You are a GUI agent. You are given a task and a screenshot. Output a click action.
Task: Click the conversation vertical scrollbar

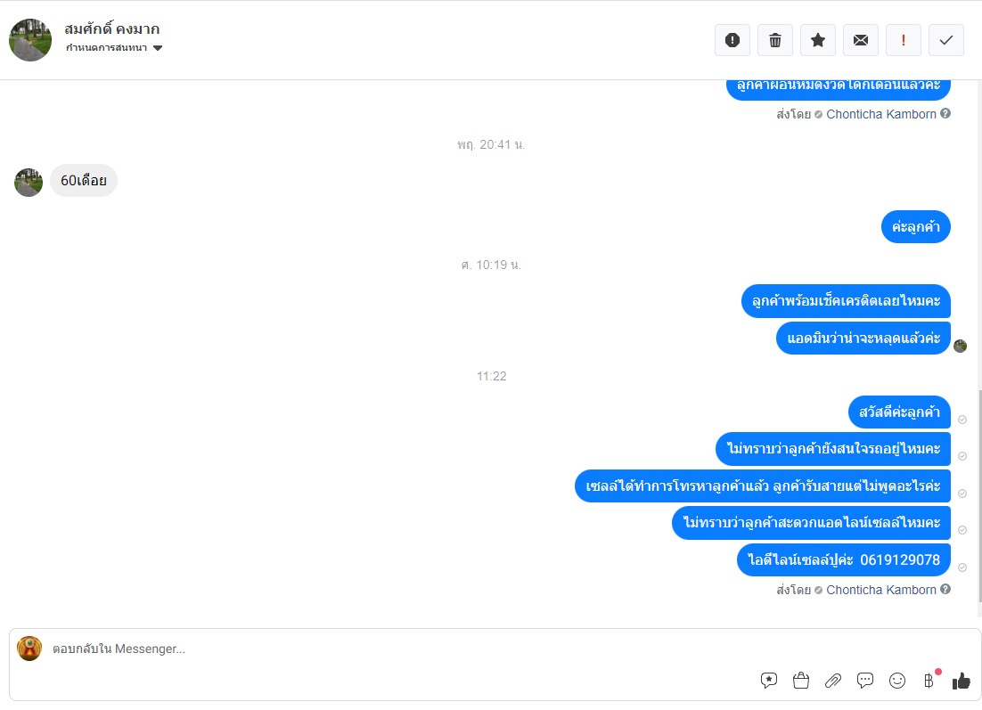[x=978, y=494]
